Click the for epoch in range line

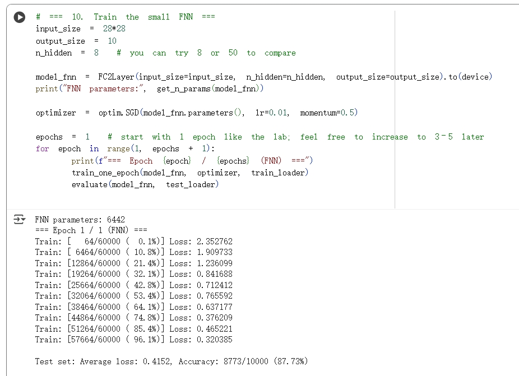click(124, 148)
